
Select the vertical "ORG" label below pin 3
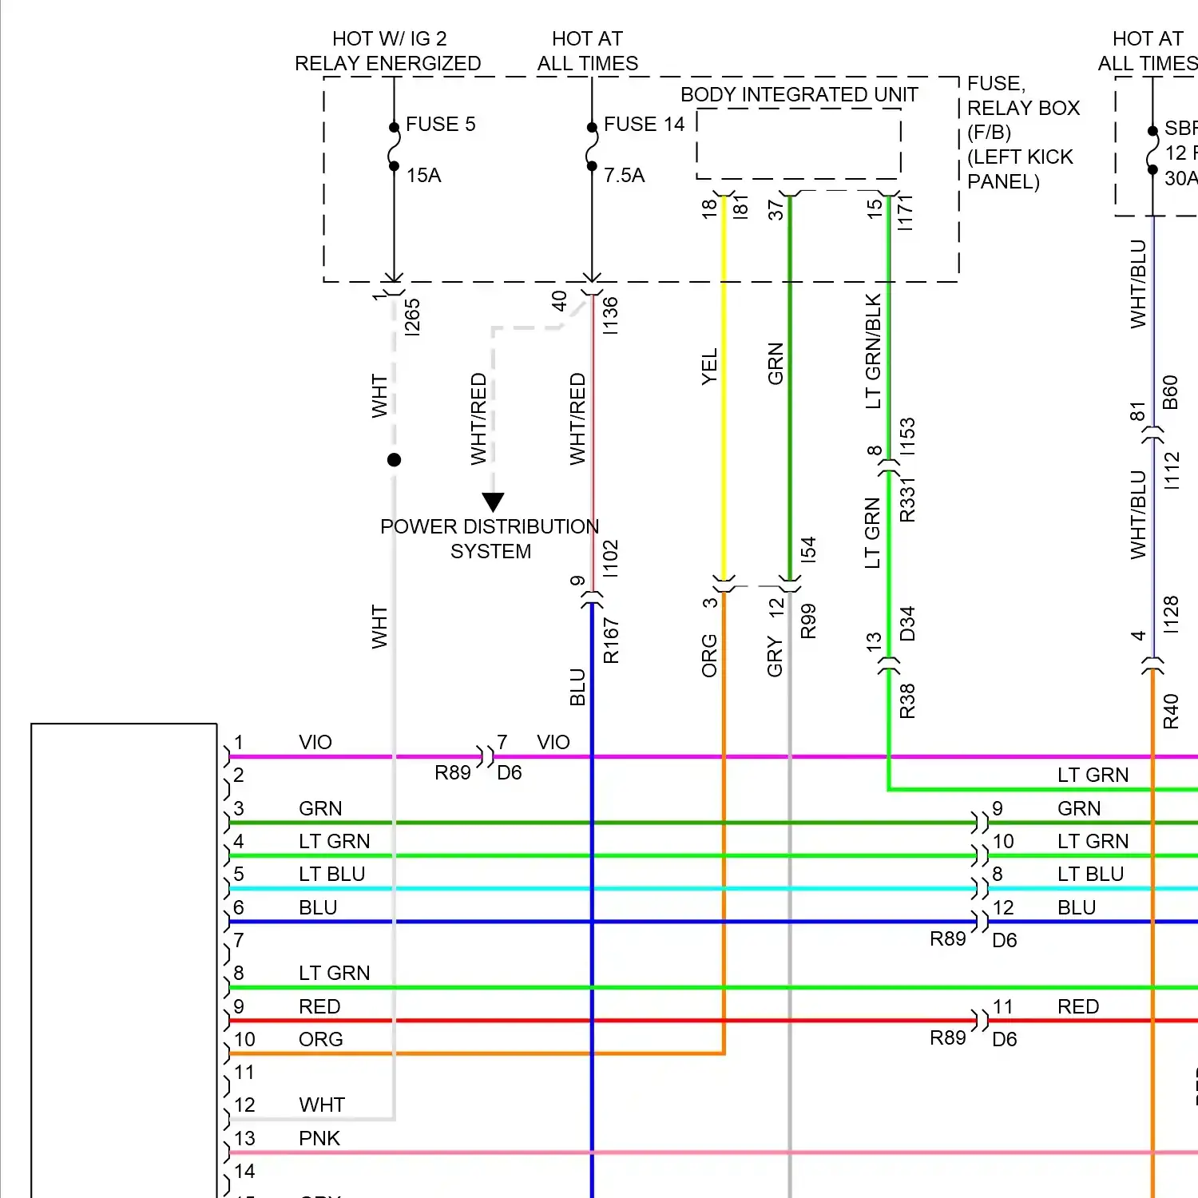pos(709,656)
